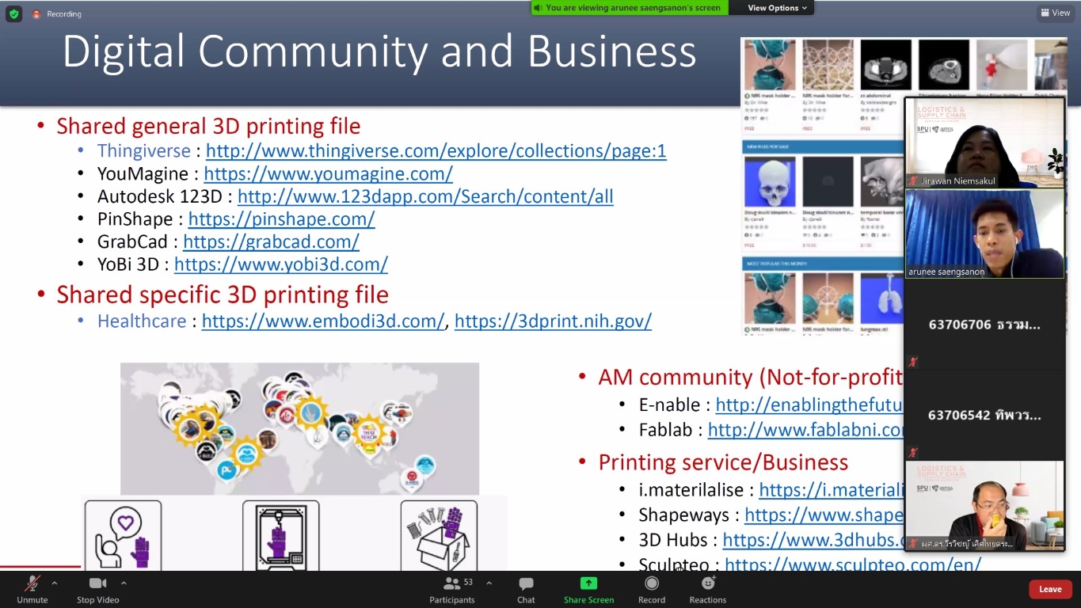Open the Autodesk 123D search link
The width and height of the screenshot is (1081, 608).
pos(425,196)
